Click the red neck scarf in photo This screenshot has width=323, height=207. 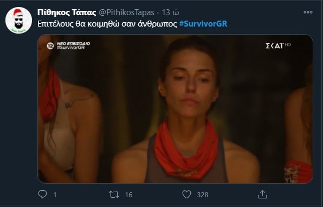pyautogui.click(x=185, y=150)
